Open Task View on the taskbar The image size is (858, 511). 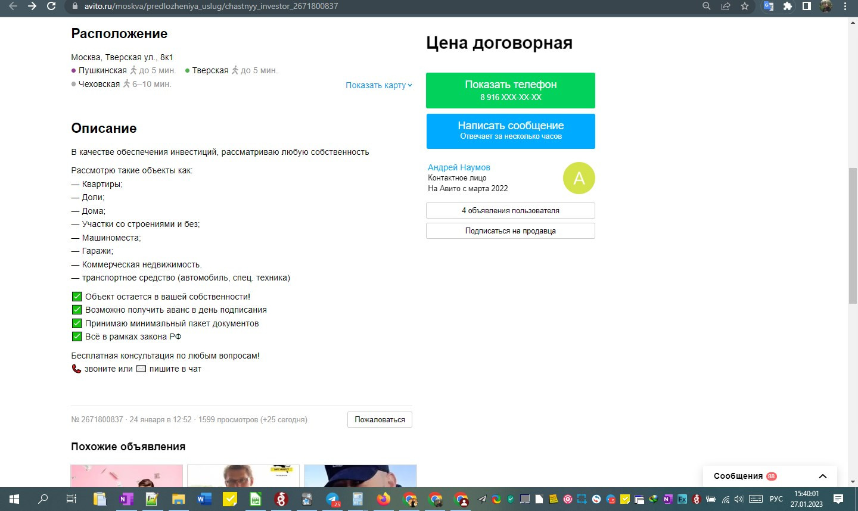pyautogui.click(x=71, y=499)
